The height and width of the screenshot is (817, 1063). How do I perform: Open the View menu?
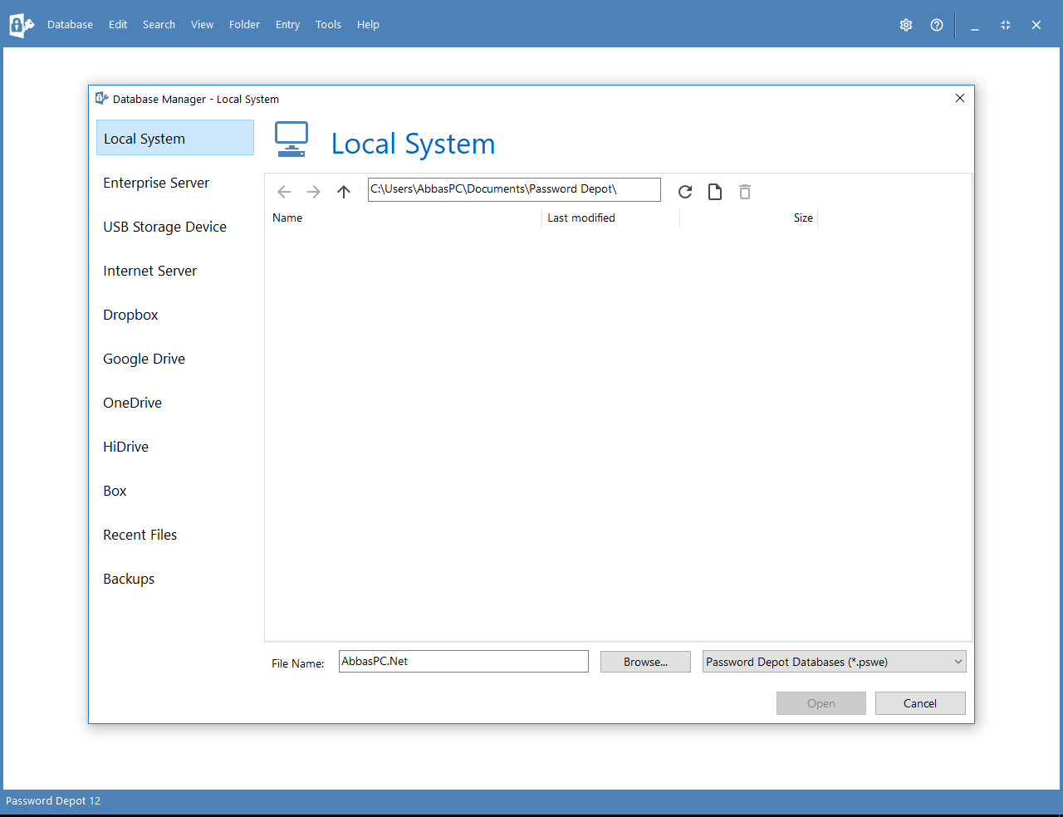point(202,25)
